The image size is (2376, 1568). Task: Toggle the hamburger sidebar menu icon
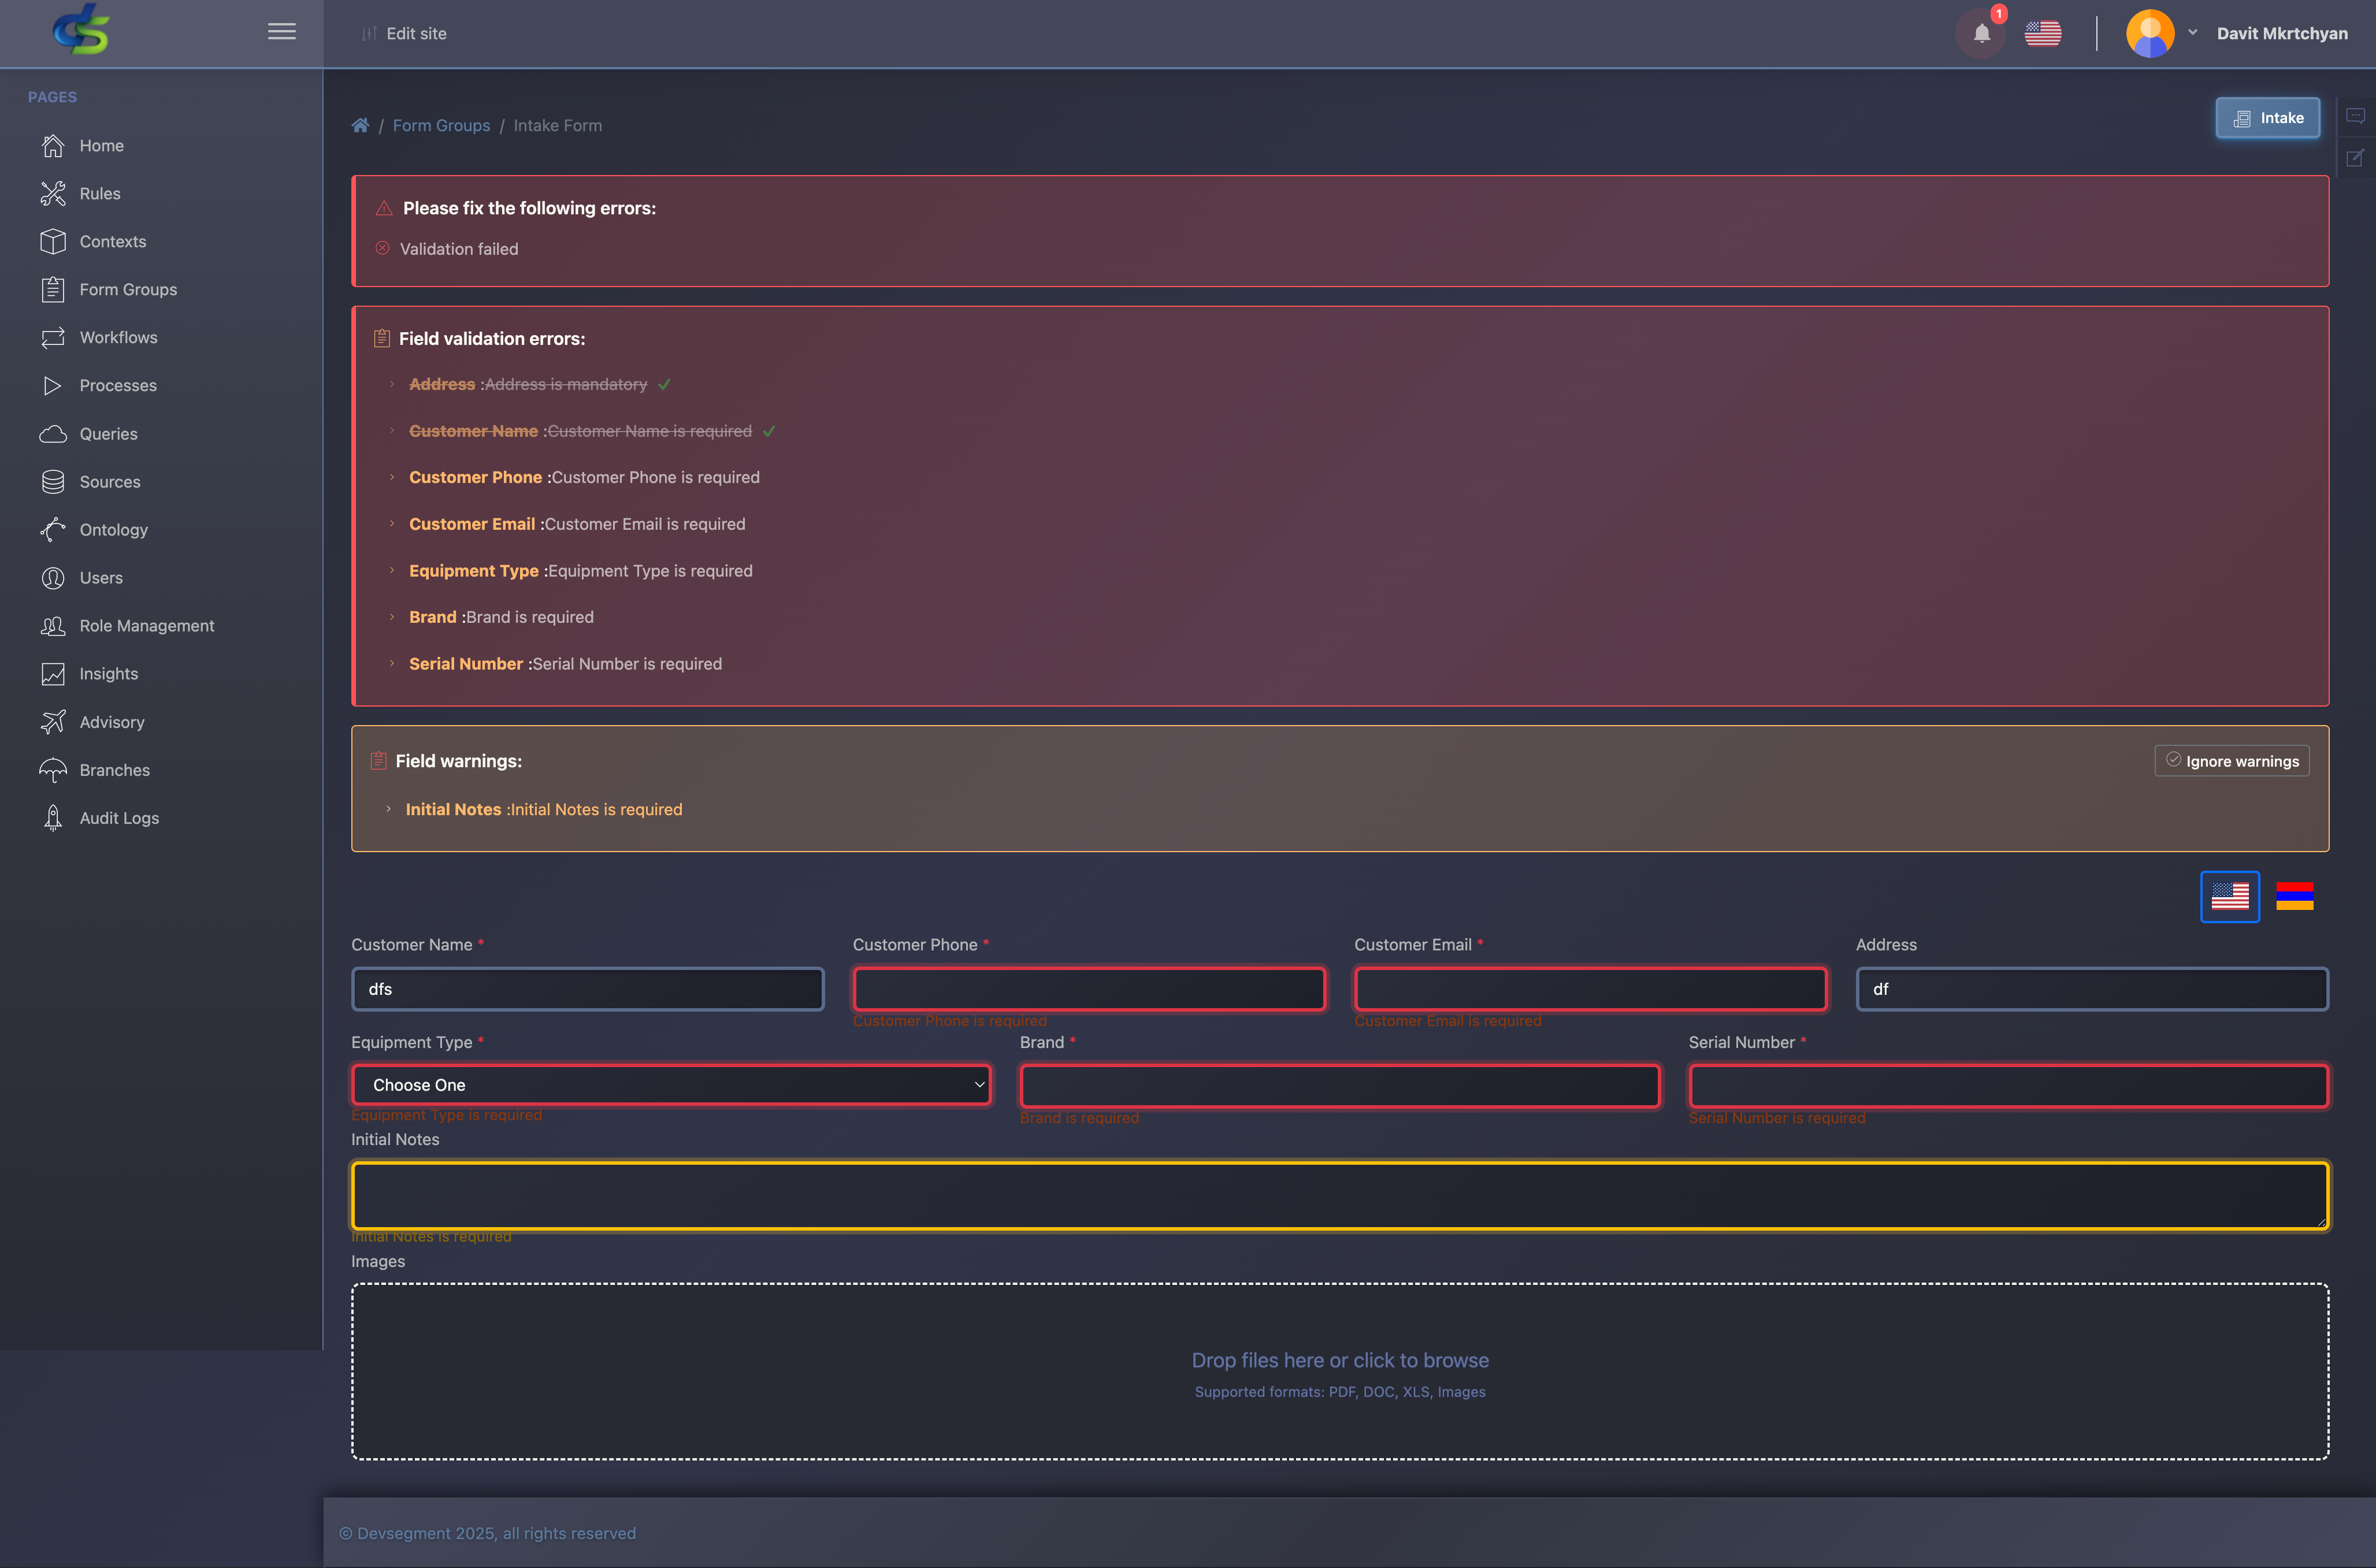click(281, 32)
